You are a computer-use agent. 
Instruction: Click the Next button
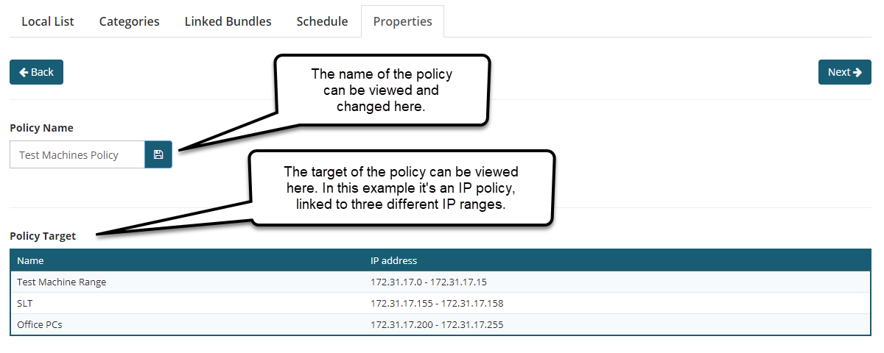(x=845, y=72)
